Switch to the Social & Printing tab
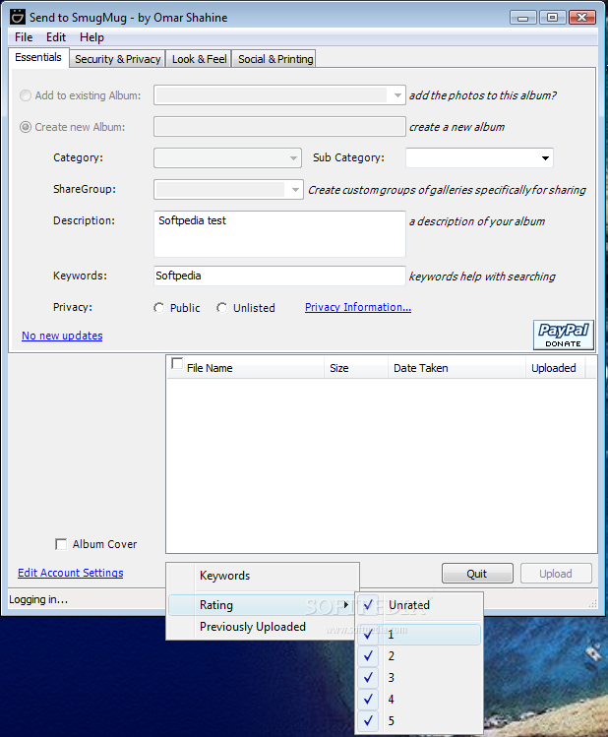 [275, 59]
